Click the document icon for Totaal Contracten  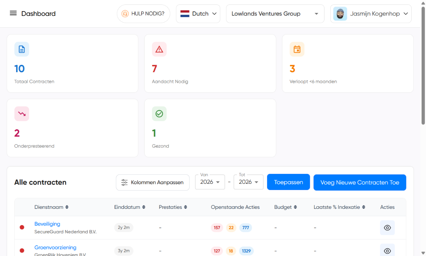pos(22,49)
